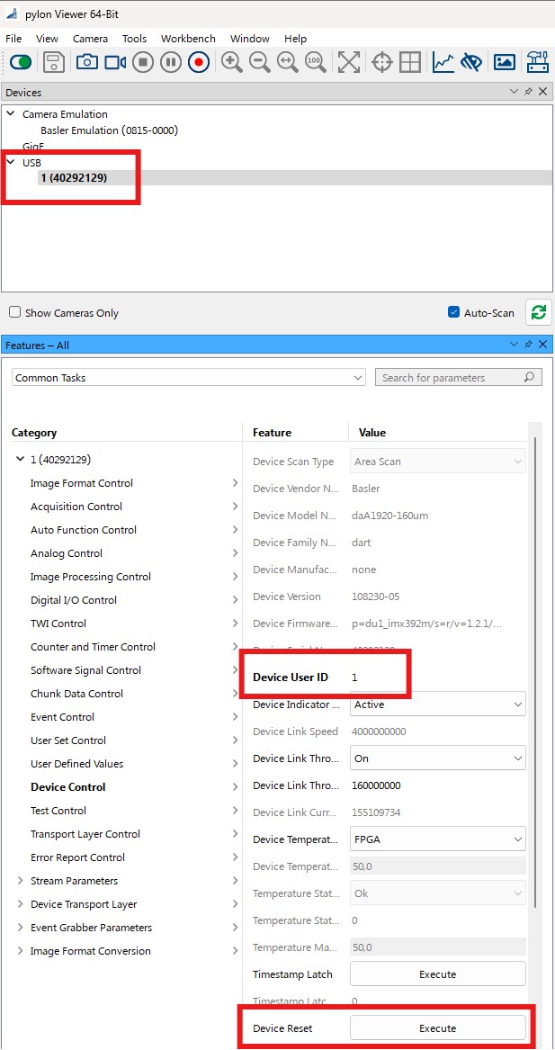Viewport: 555px width, 1050px height.
Task: Toggle the grid overlay icon
Action: click(409, 63)
